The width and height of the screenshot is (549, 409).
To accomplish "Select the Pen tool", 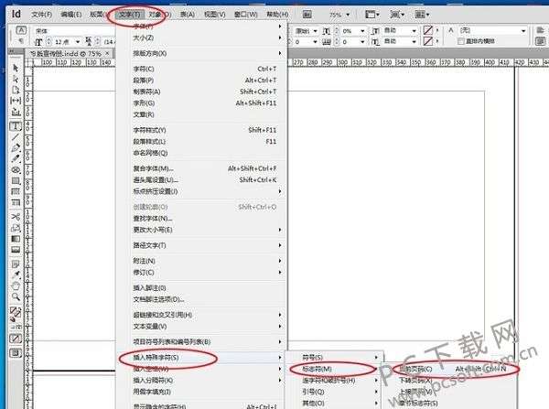I will click(16, 148).
